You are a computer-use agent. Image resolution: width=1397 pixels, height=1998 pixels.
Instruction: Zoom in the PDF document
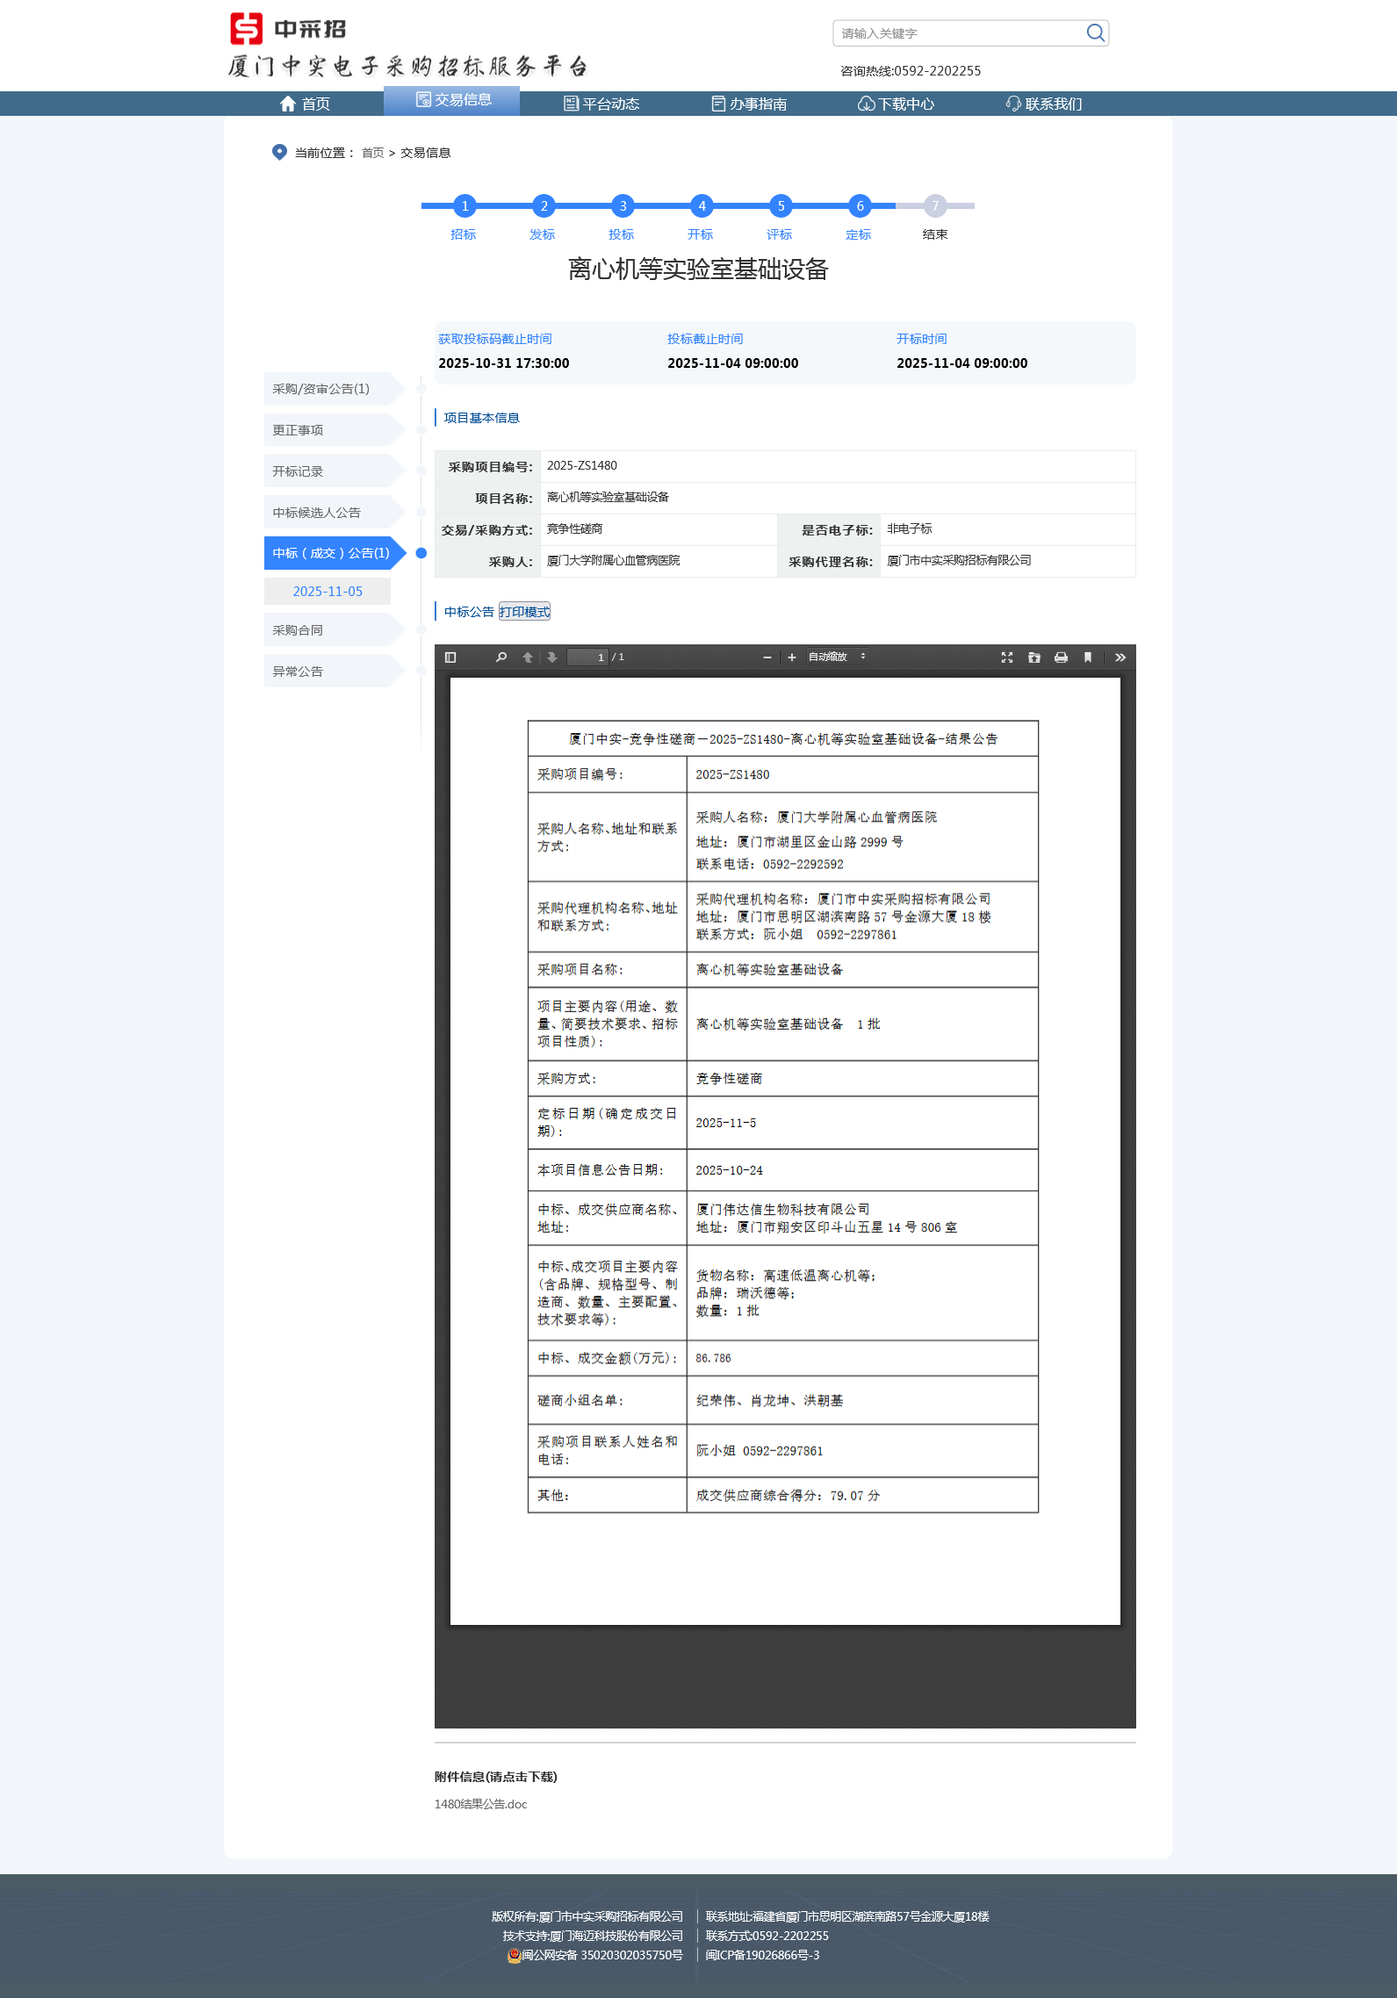[x=792, y=658]
